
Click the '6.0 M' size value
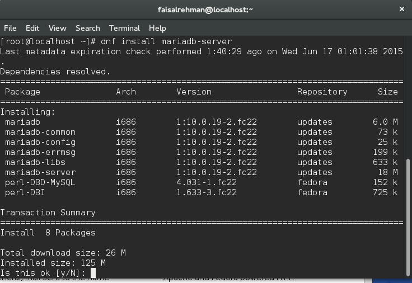[x=385, y=122]
